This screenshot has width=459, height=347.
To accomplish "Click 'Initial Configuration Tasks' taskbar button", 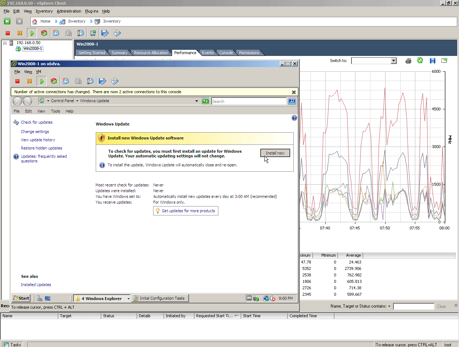I will [160, 298].
